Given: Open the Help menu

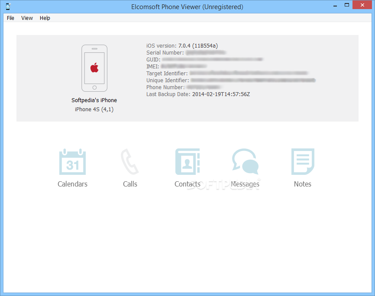Looking at the screenshot, I should [x=45, y=18].
